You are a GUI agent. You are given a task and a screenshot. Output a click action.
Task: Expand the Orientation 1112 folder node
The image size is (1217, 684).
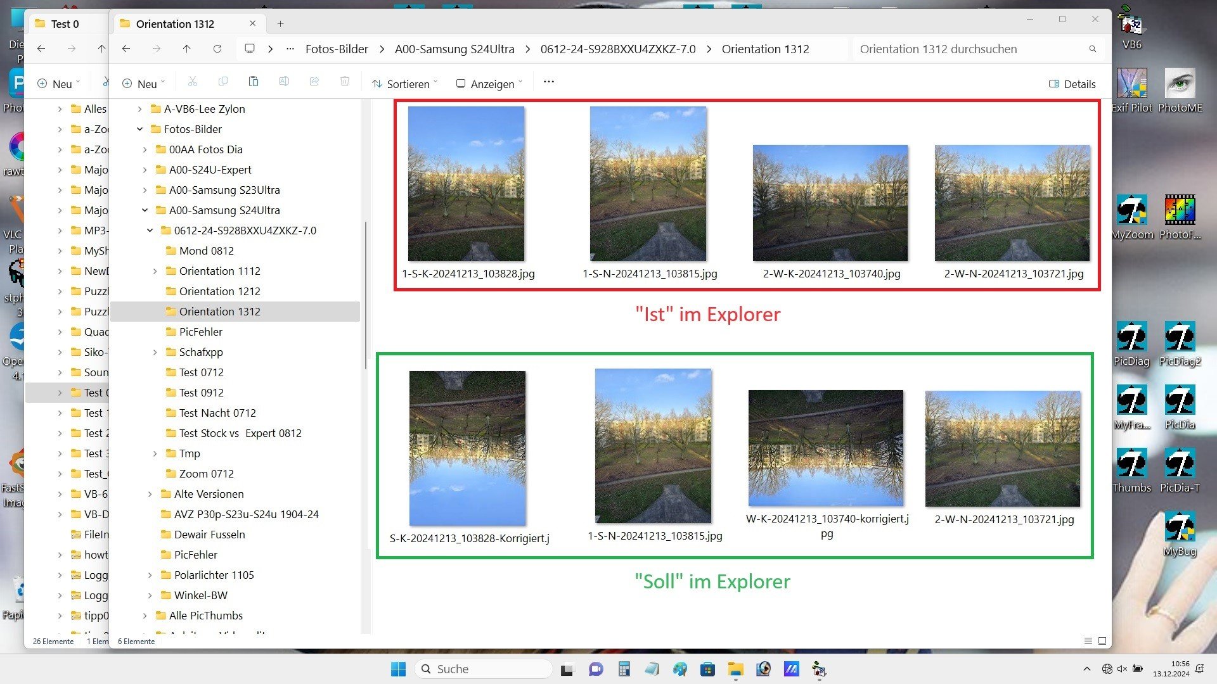point(155,271)
